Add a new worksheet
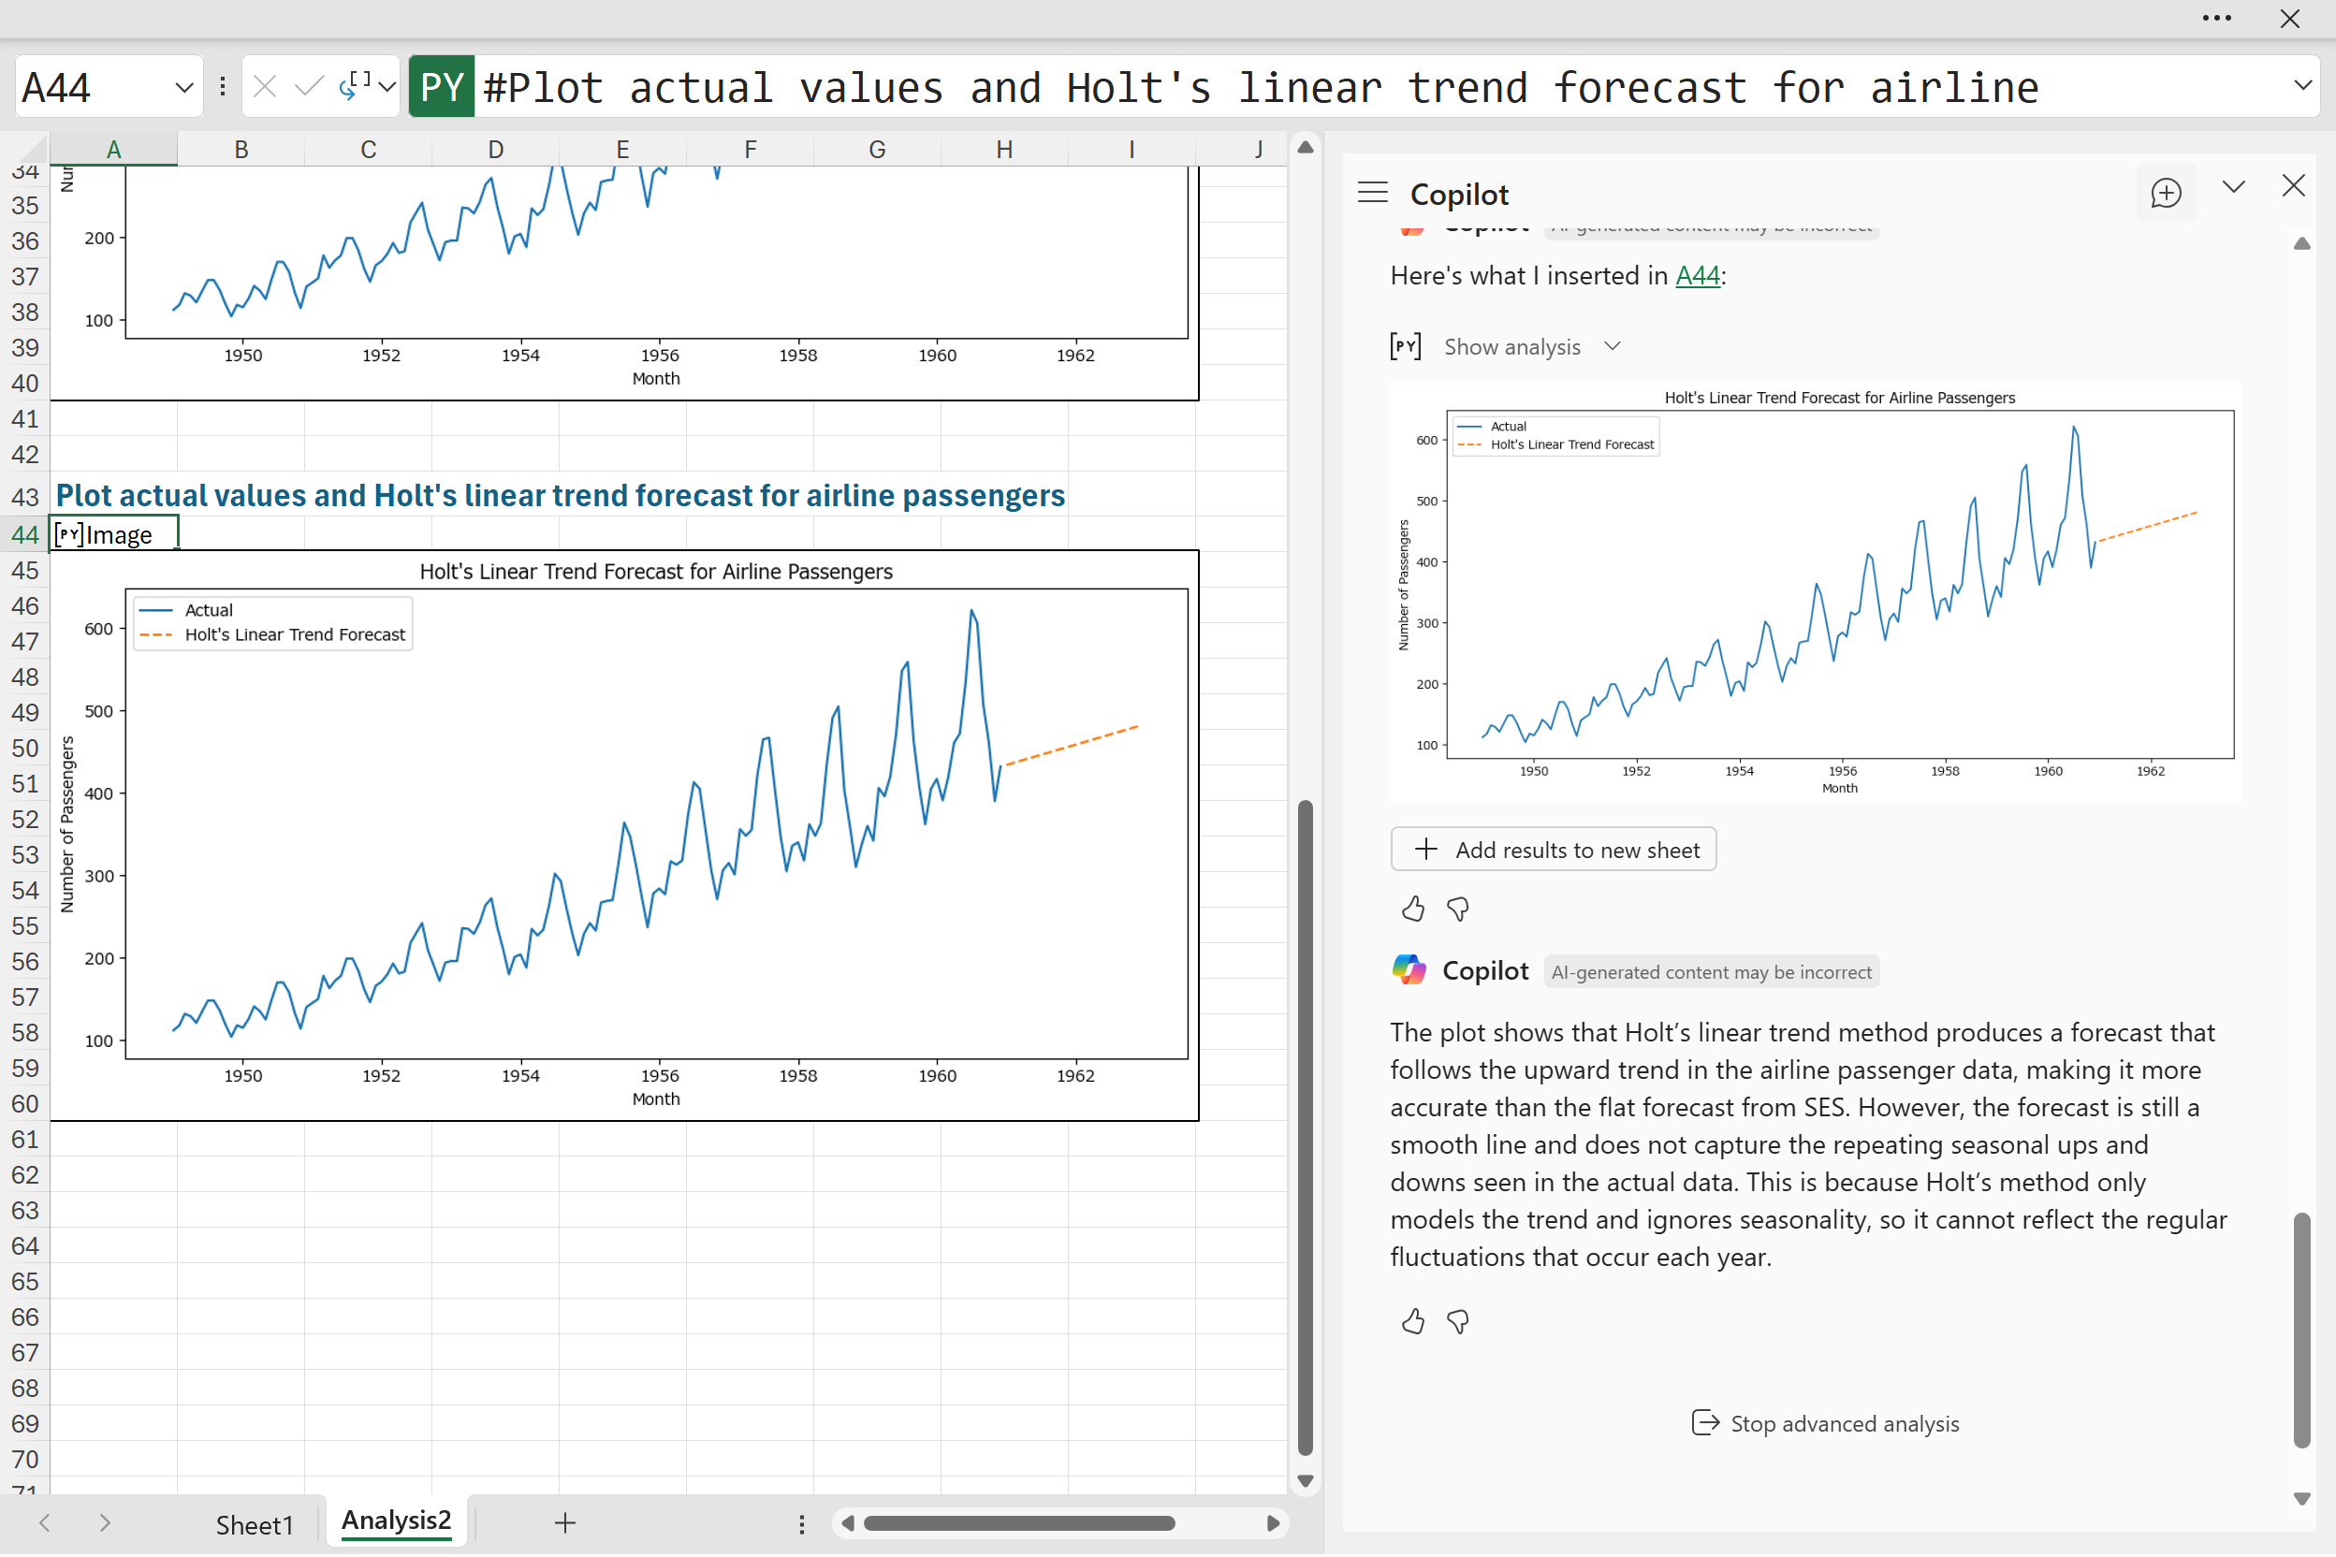 coord(565,1523)
